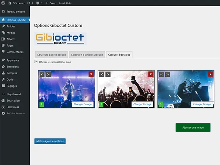Open the Médias library
The image size is (220, 165).
15,33
